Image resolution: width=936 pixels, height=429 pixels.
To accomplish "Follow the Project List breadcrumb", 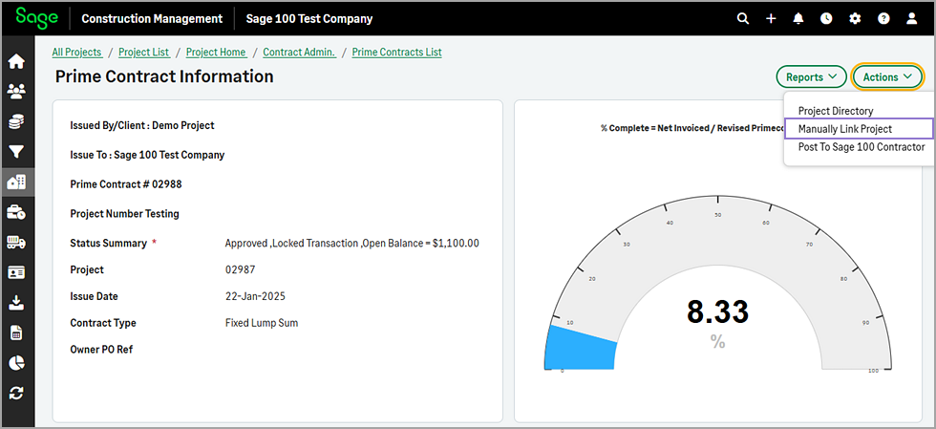I will [x=144, y=52].
